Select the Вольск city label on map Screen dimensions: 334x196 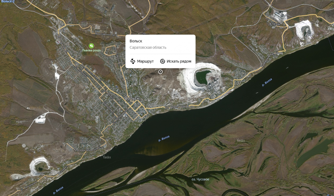(132, 98)
